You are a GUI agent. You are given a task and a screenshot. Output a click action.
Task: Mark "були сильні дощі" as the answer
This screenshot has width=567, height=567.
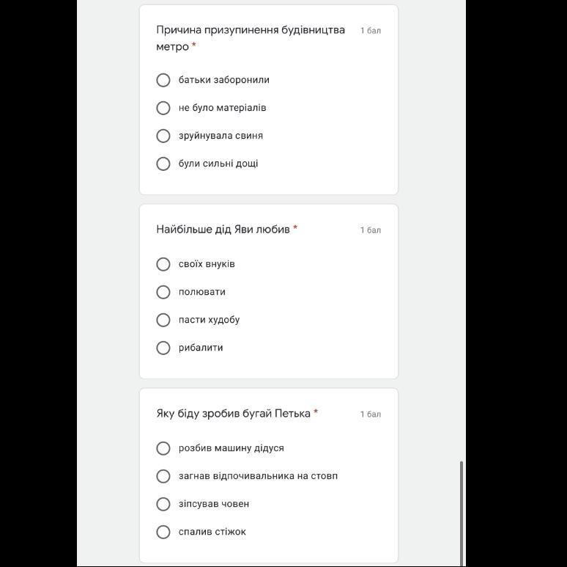click(x=163, y=164)
